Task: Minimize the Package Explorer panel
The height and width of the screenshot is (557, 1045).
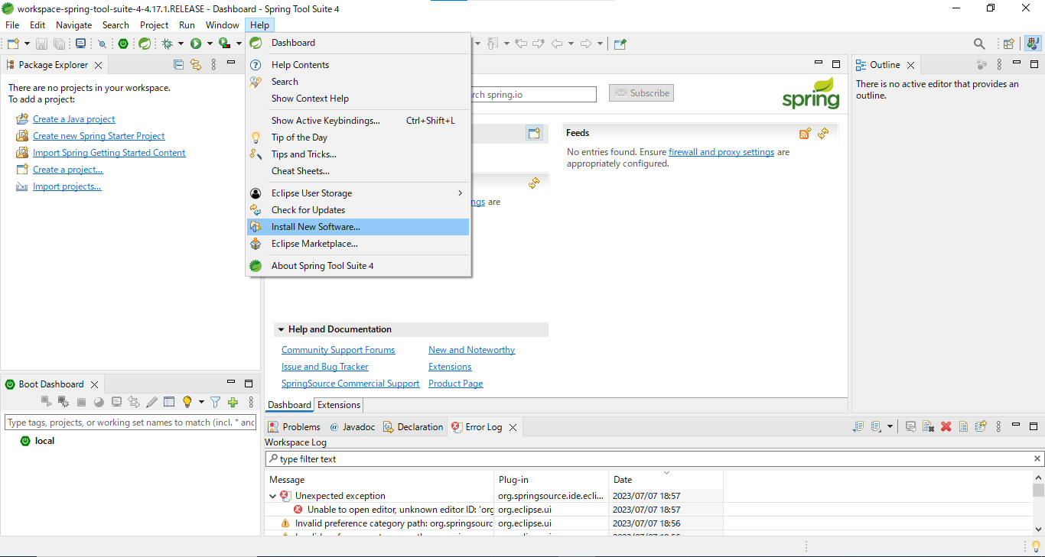Action: tap(231, 63)
